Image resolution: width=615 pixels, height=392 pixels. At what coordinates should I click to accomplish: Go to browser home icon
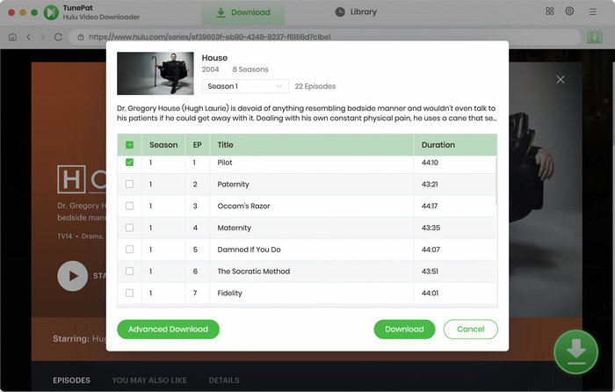pyautogui.click(x=12, y=37)
